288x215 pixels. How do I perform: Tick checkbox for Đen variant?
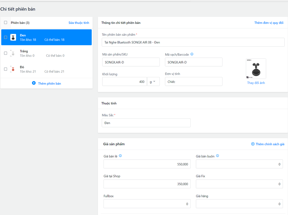6,37
